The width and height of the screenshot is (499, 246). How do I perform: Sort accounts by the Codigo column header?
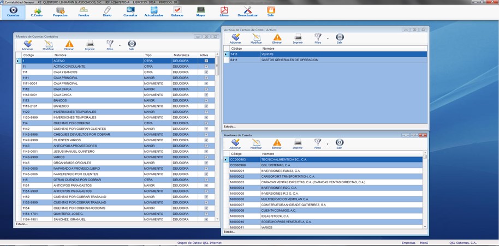(37, 55)
